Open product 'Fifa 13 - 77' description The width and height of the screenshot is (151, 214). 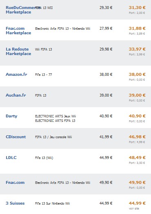[43, 75]
